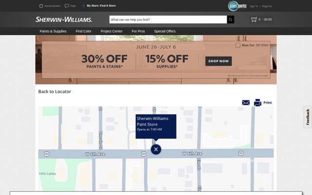The width and height of the screenshot is (312, 195).
Task: Open Paints & Supplies menu
Action: point(53,31)
